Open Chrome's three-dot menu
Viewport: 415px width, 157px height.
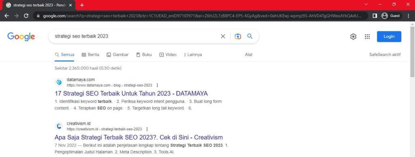pos(409,16)
